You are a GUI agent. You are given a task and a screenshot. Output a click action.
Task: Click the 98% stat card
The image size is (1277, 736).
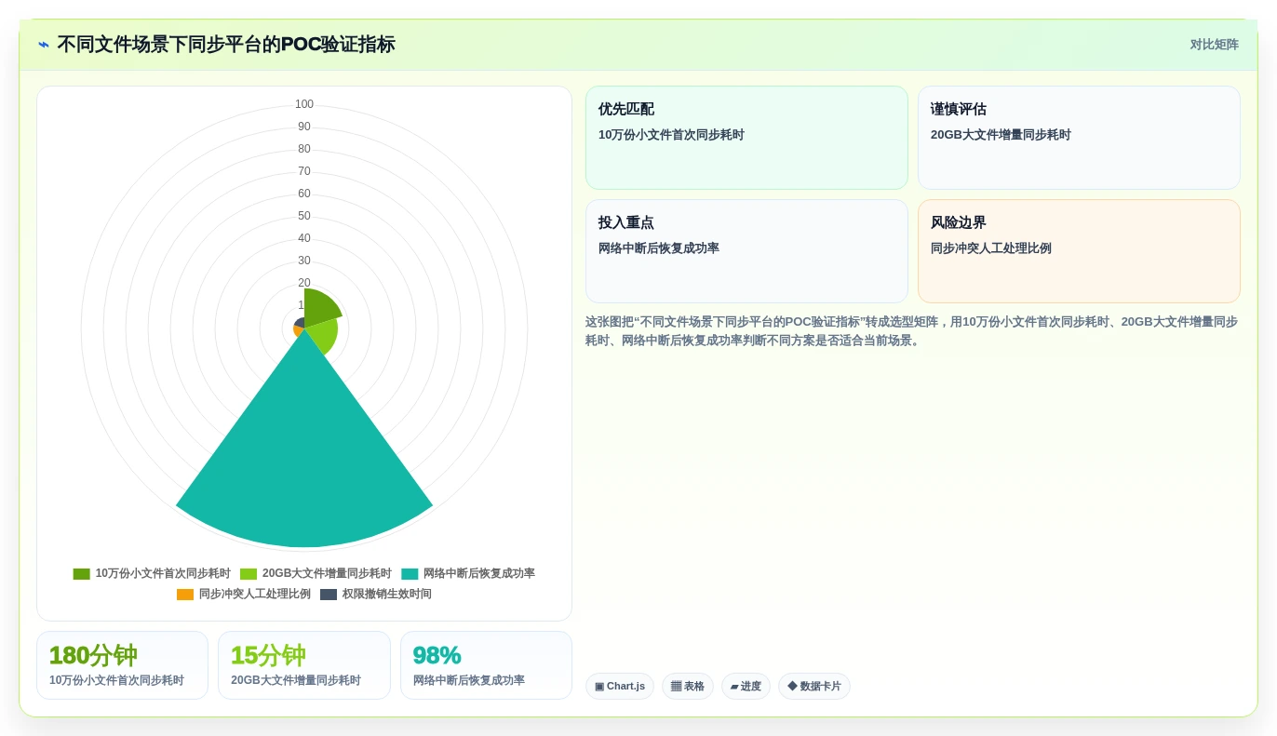pos(486,665)
